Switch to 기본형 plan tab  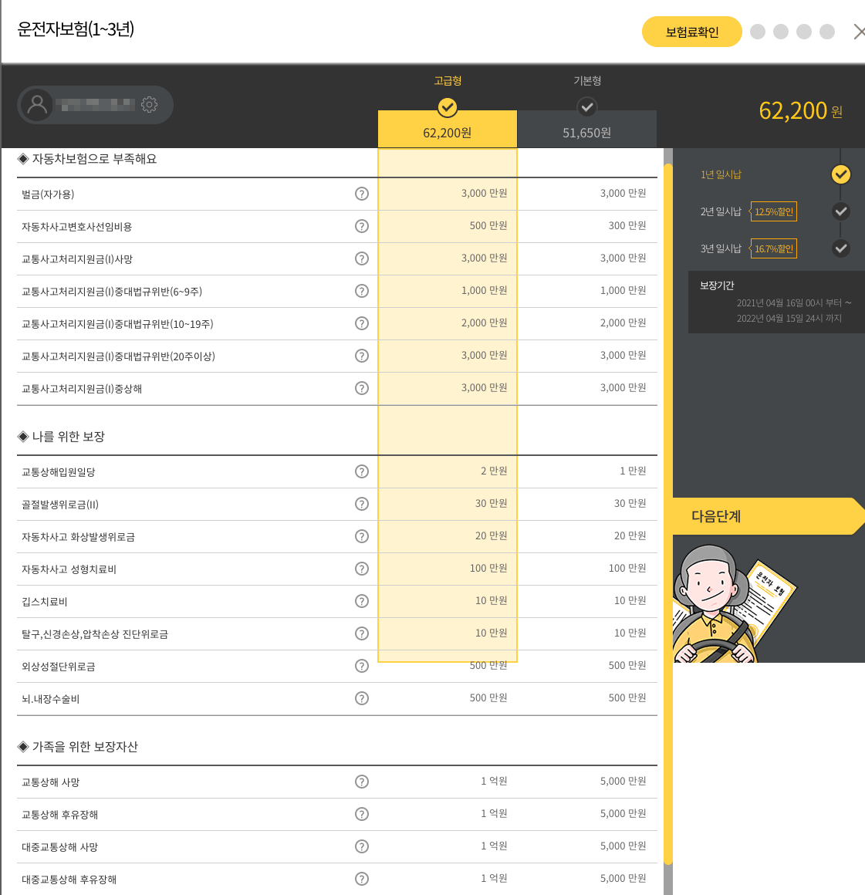[x=586, y=116]
